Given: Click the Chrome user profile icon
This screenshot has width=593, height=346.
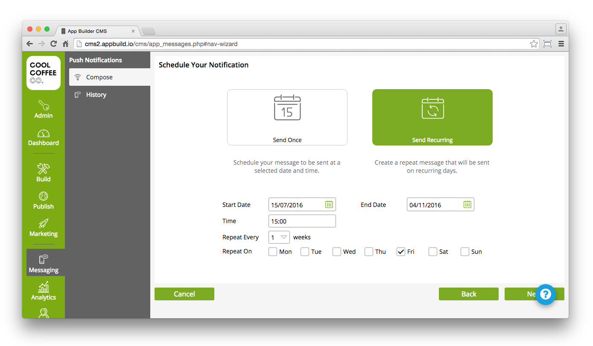Looking at the screenshot, I should pos(561,29).
